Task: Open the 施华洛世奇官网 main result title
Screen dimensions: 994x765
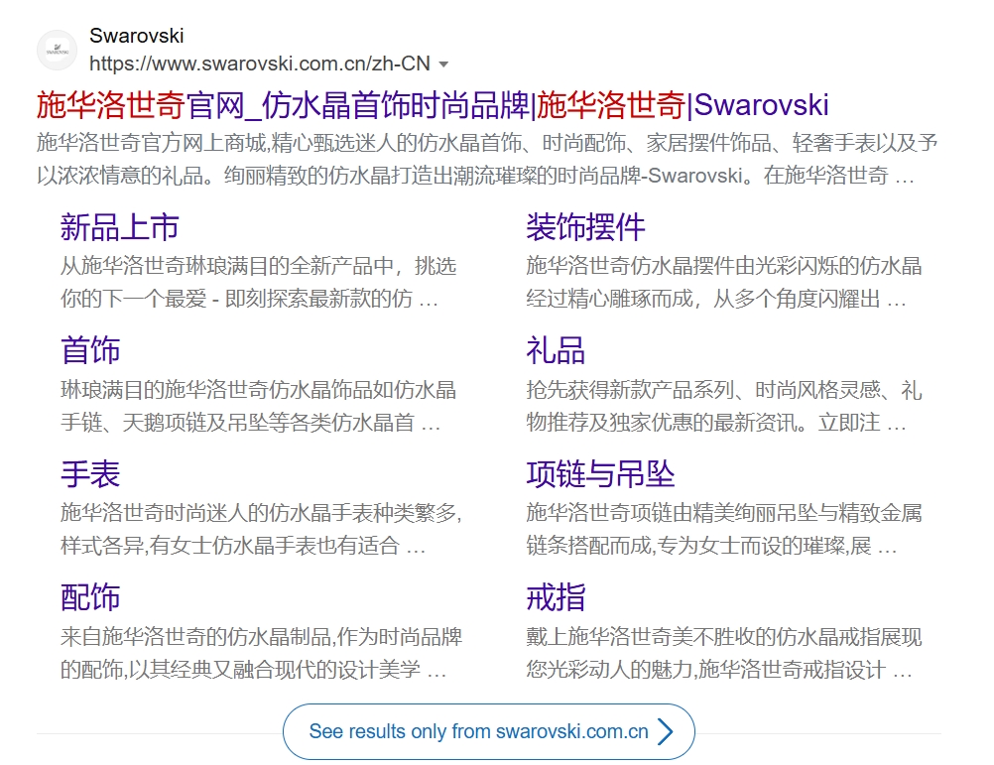Action: [433, 105]
